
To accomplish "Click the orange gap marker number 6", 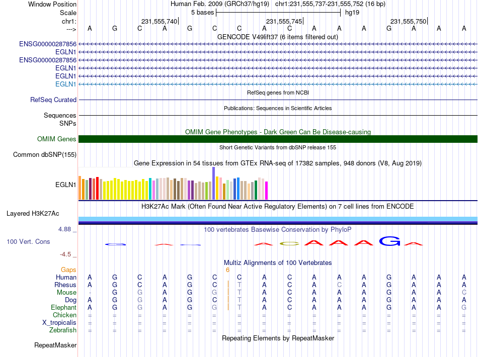I will [x=227, y=270].
